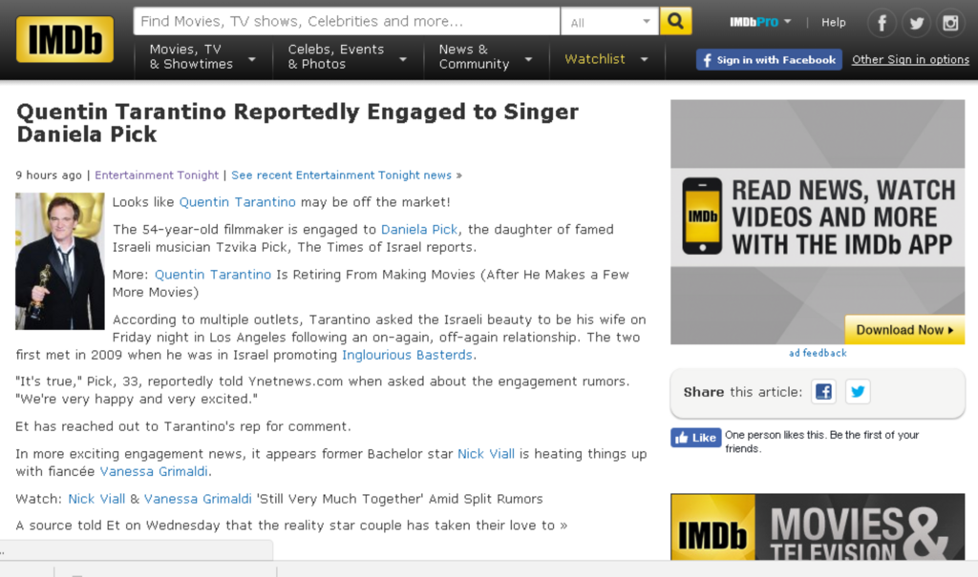Open the Inglourious Basterds link

pos(407,355)
